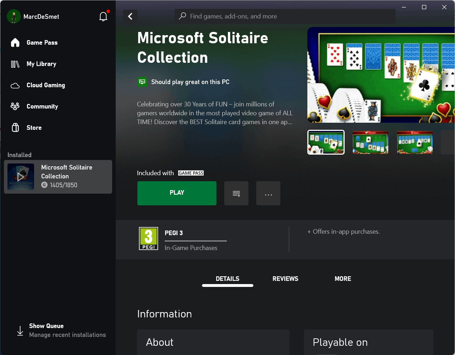Click the Cloud Gaming cloud icon
455x355 pixels.
click(15, 85)
